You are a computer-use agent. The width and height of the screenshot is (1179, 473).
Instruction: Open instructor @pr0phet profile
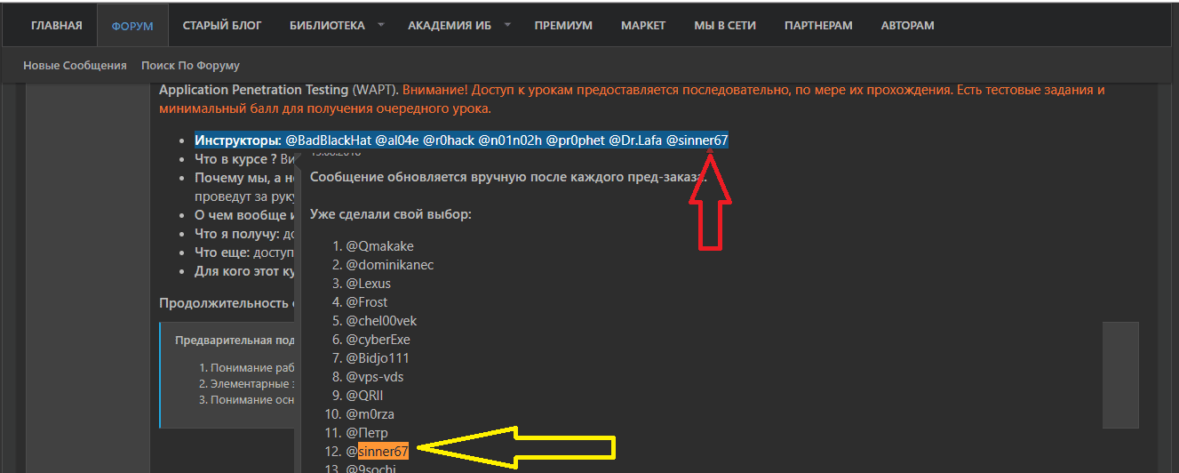(575, 140)
